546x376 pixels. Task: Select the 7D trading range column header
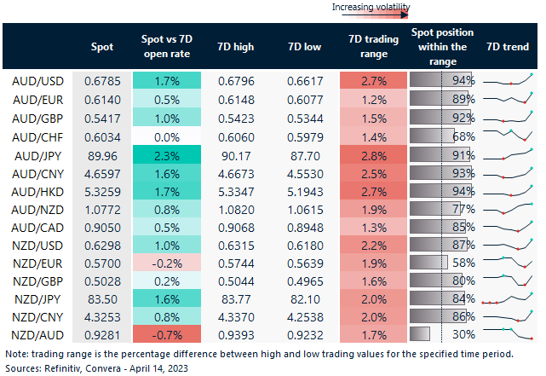coord(369,47)
